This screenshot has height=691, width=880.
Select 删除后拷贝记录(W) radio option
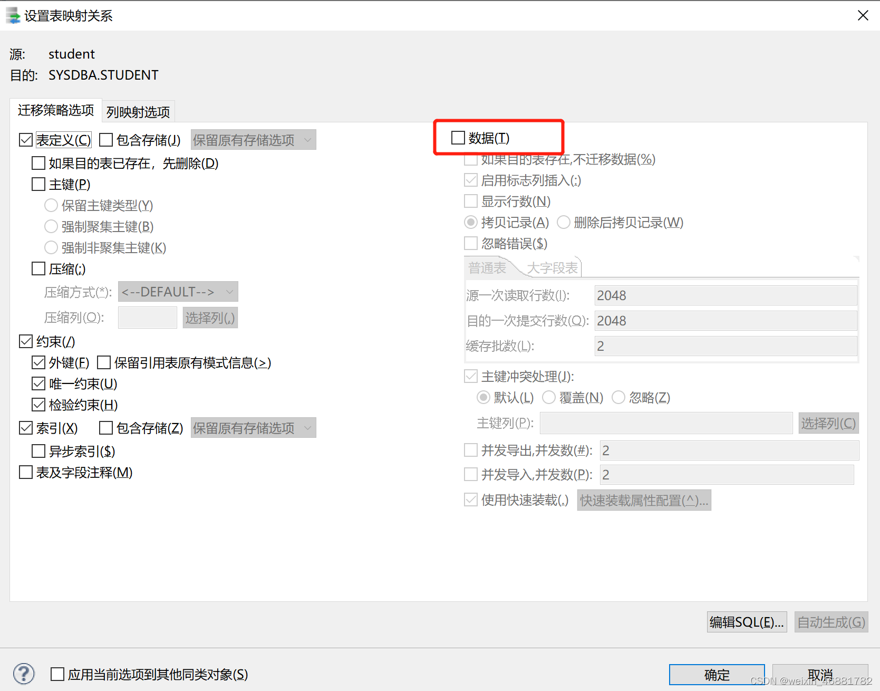[564, 222]
